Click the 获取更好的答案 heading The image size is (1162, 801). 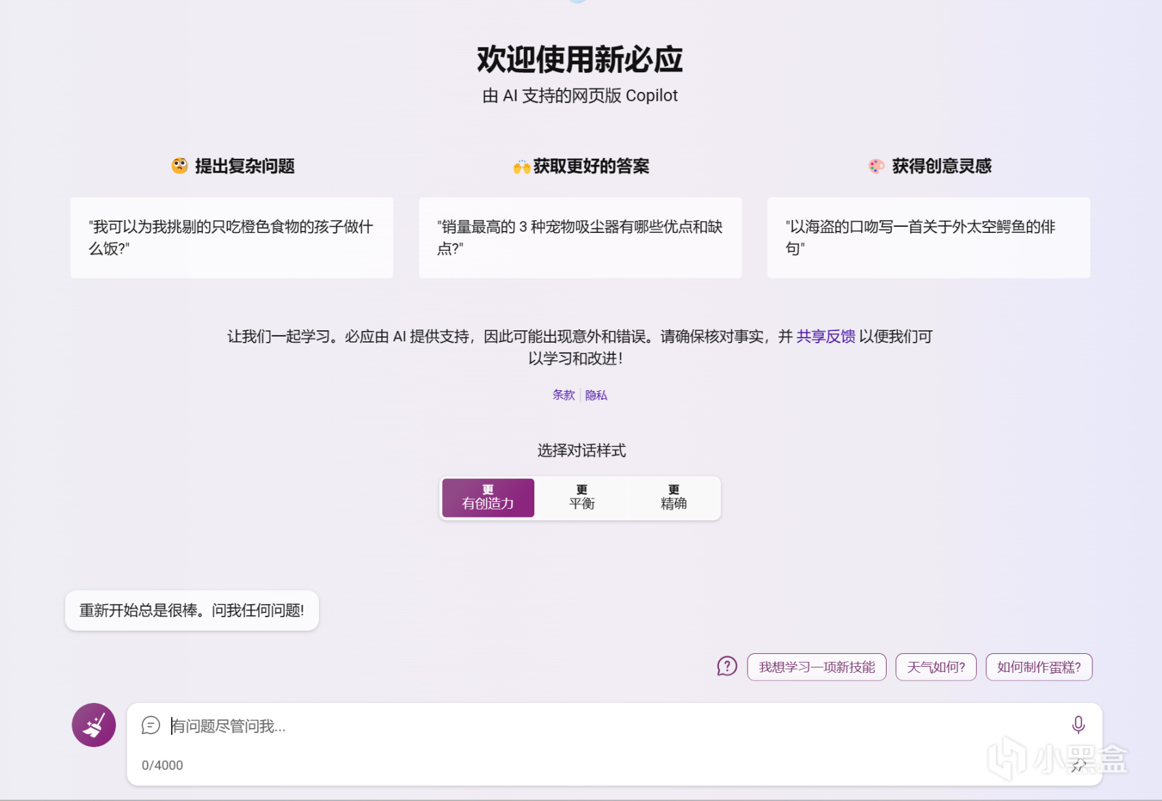[x=591, y=166]
